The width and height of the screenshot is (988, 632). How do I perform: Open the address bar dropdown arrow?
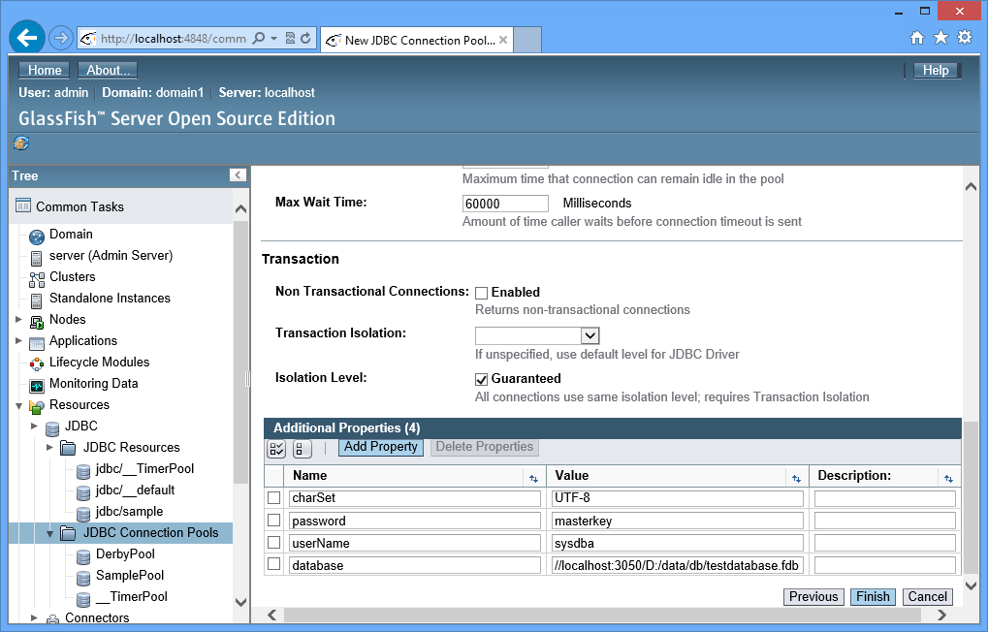point(274,39)
